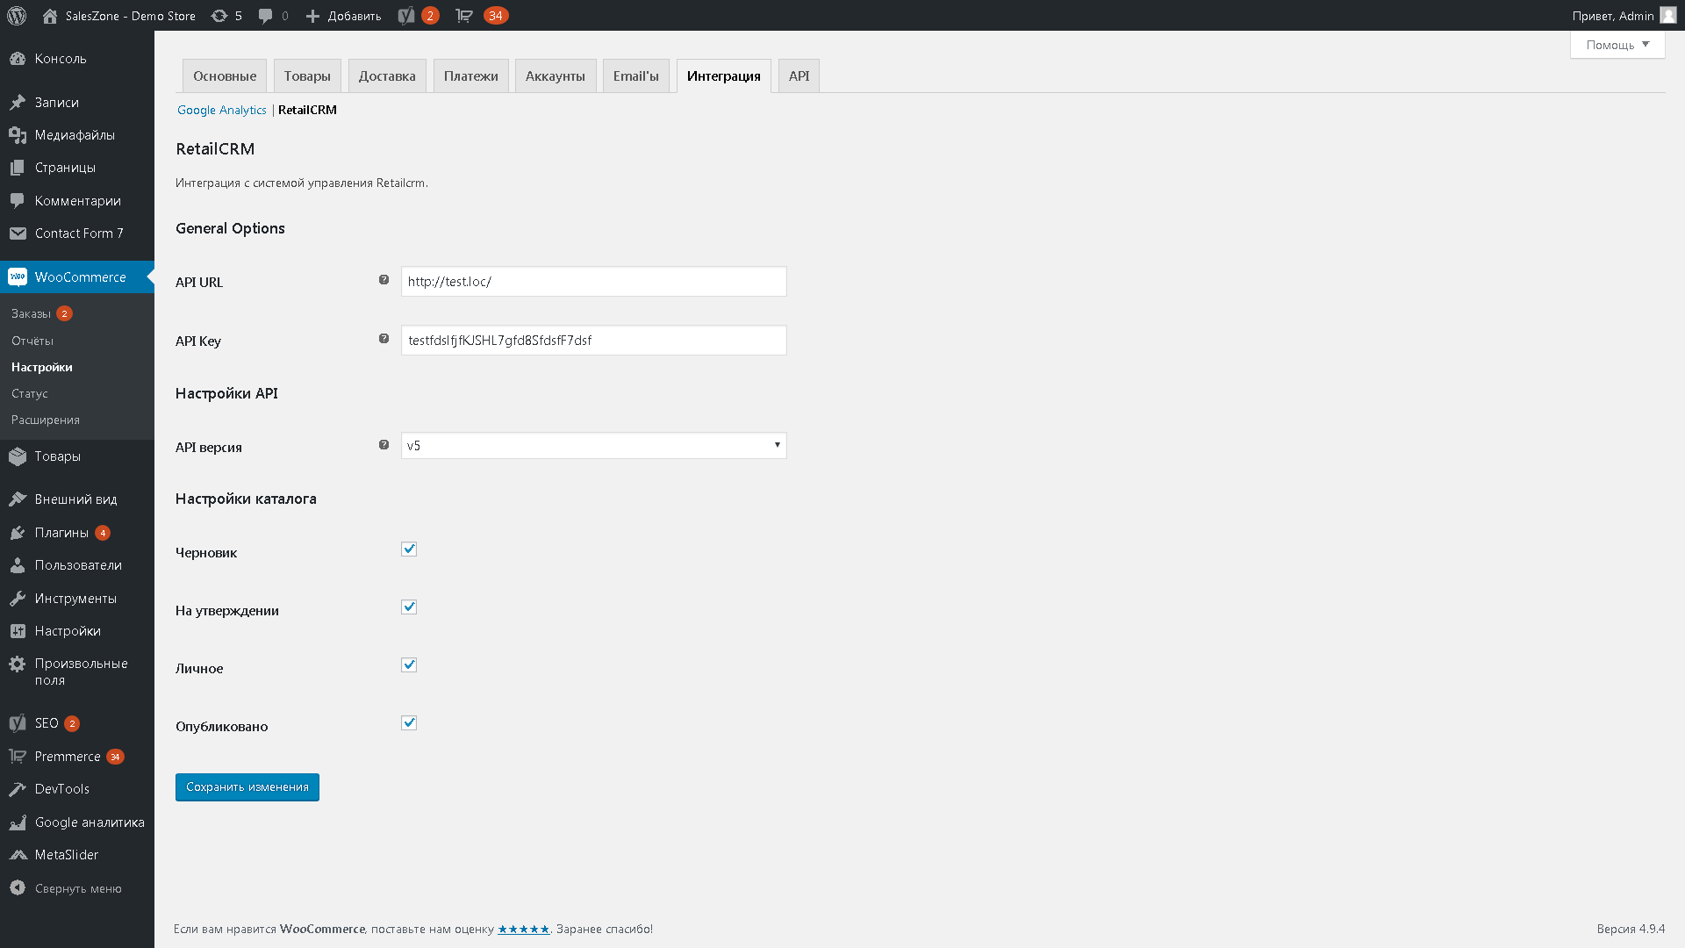Click Admin avatar in top bar
1685x948 pixels.
click(x=1668, y=16)
